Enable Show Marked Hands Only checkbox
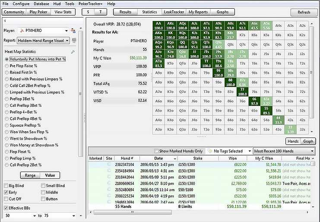The height and width of the screenshot is (222, 320). click(x=156, y=151)
